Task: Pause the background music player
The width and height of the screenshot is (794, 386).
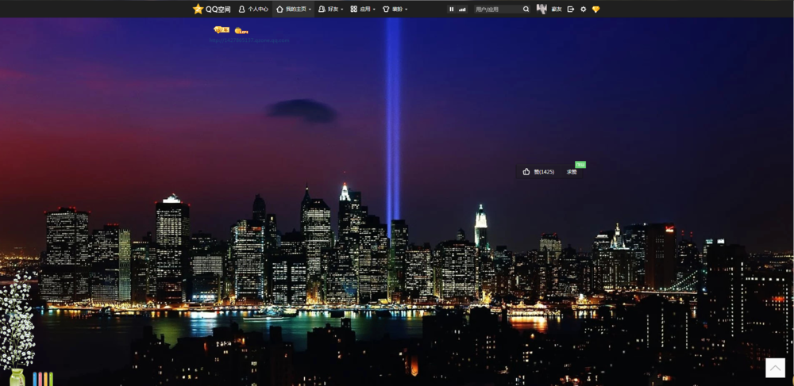Action: click(x=452, y=9)
